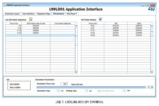Image resolution: width=159 pixels, height=106 pixels.
Task: Click Comment (optional) column header
Action: [63, 23]
